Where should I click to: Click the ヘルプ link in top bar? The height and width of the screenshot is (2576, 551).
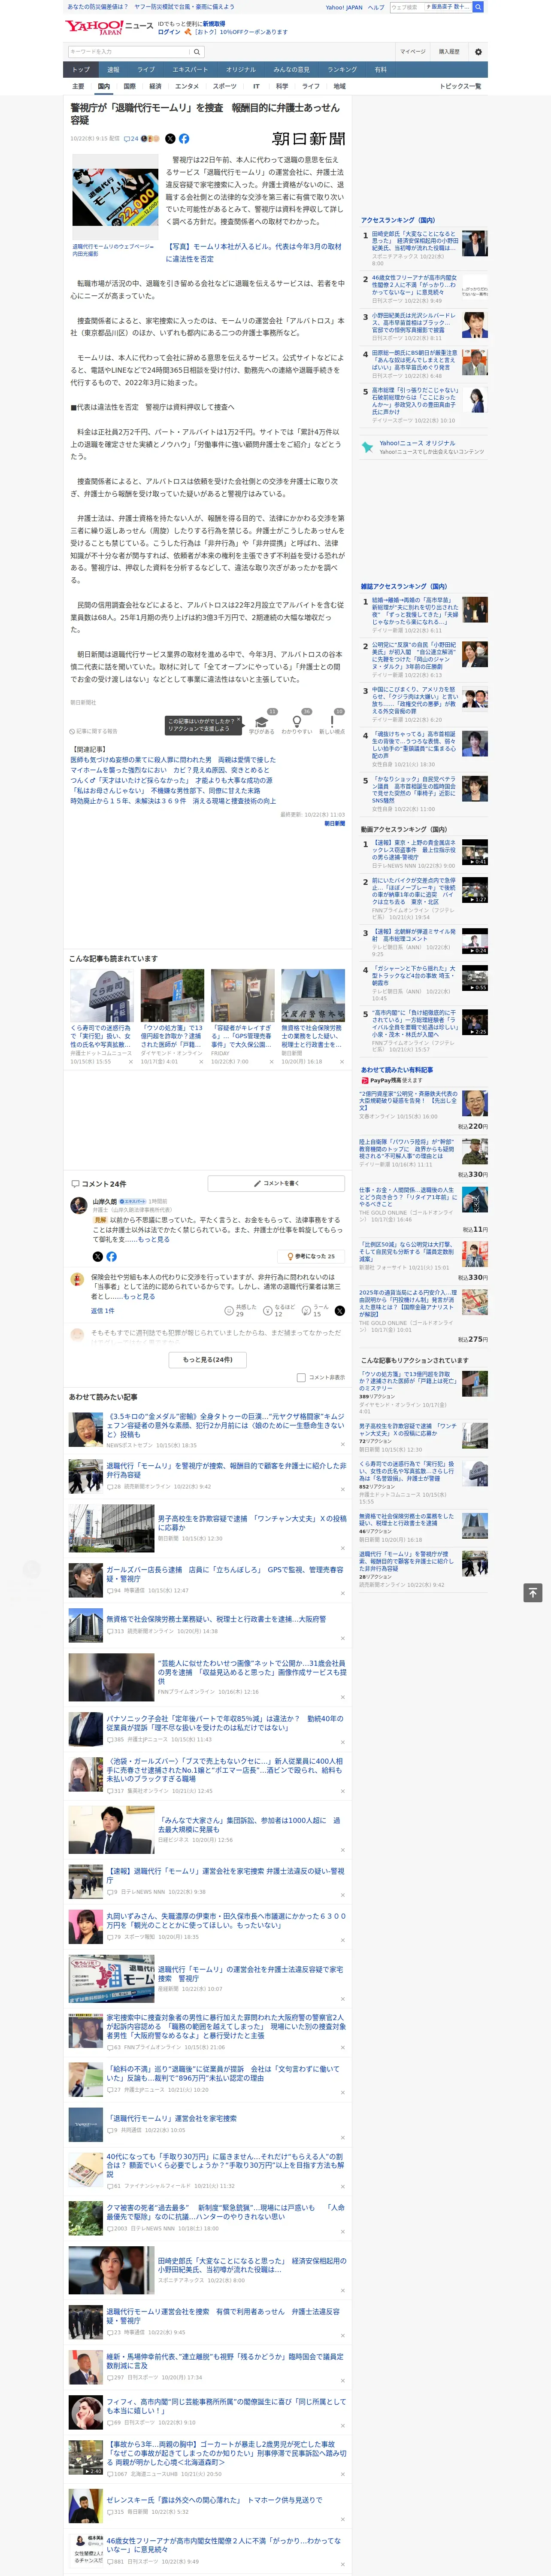[376, 7]
